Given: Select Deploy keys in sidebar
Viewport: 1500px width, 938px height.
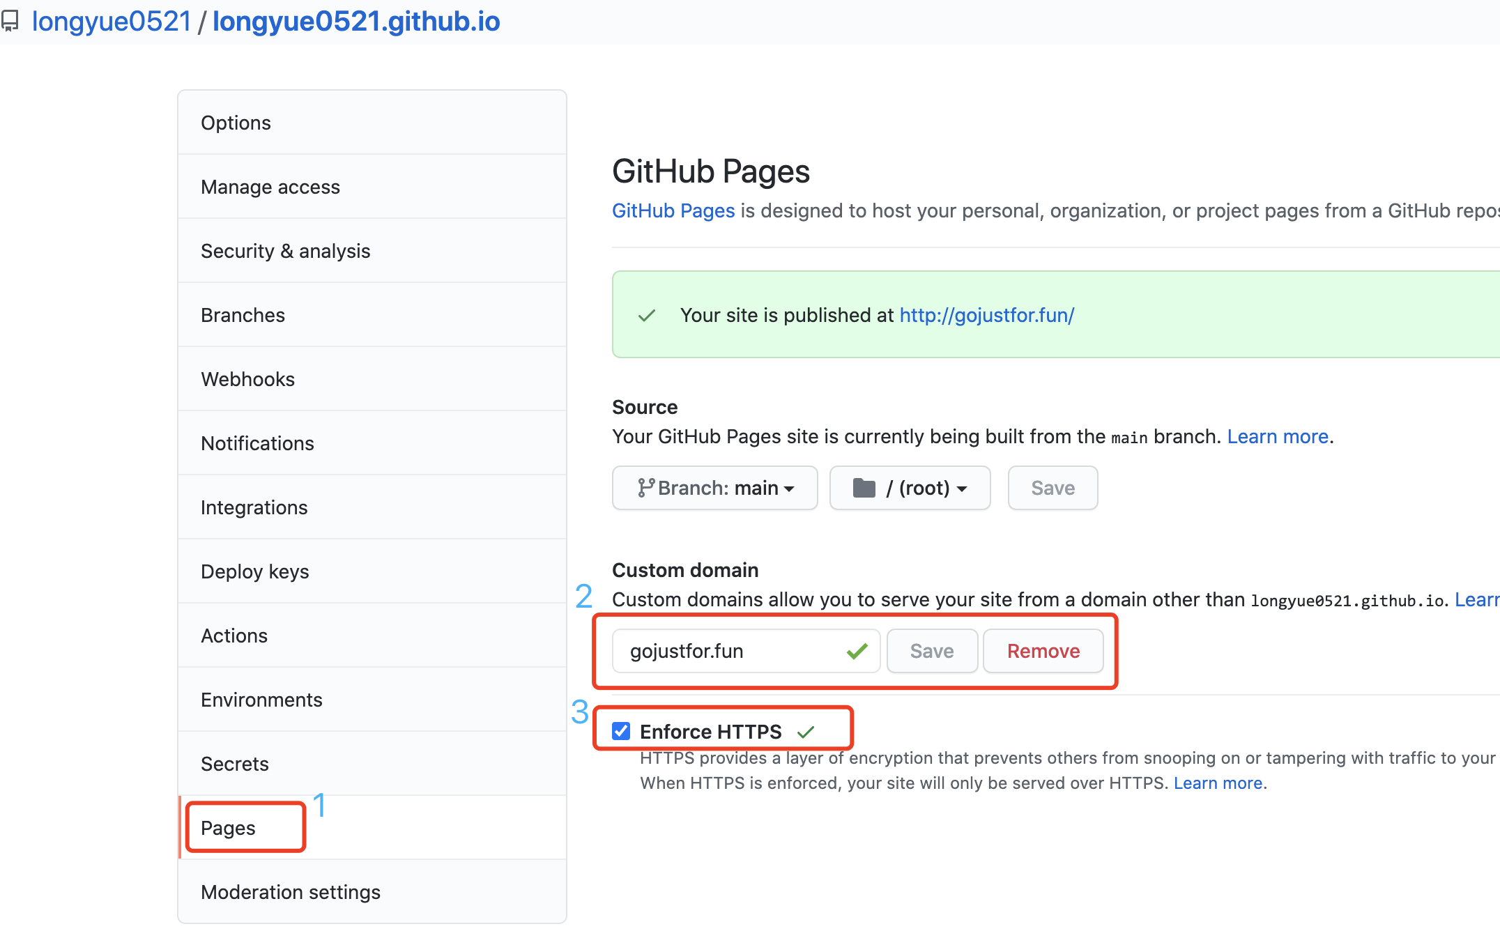Looking at the screenshot, I should [x=372, y=571].
